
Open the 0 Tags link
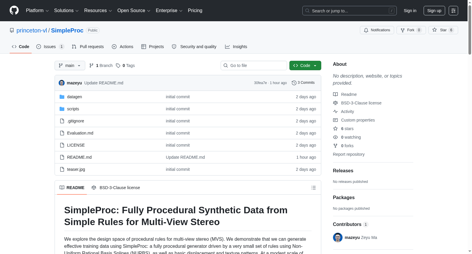(x=125, y=65)
